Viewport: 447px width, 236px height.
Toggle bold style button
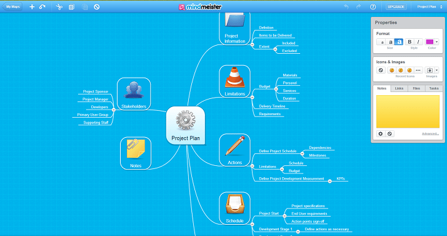tap(409, 42)
